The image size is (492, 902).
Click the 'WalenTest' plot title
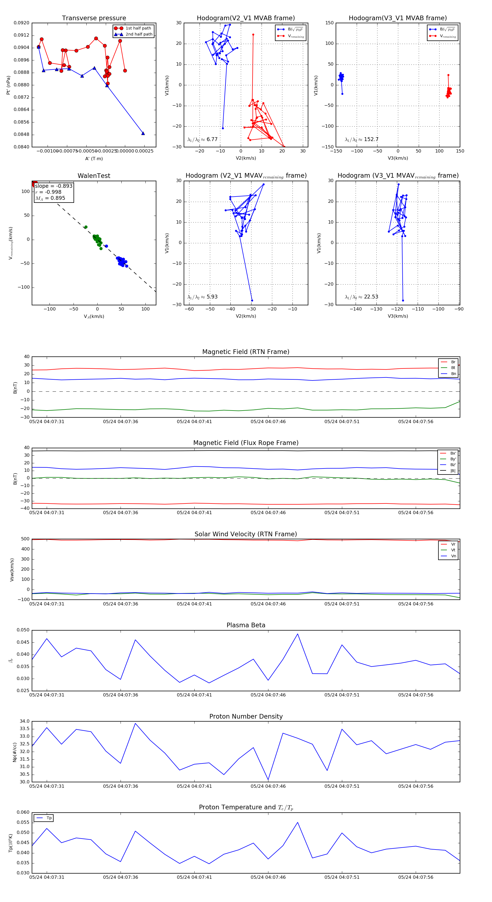pyautogui.click(x=94, y=176)
